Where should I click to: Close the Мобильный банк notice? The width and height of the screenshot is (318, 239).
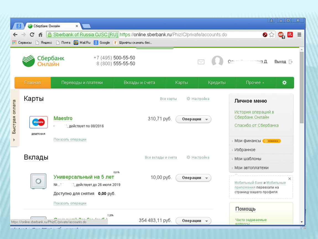(290, 179)
